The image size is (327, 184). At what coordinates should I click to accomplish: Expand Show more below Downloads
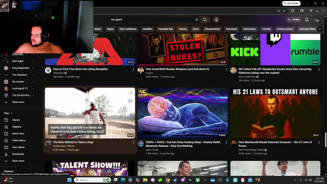click(20, 161)
